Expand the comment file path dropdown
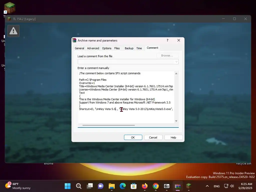The height and width of the screenshot is (192, 256). click(x=176, y=62)
